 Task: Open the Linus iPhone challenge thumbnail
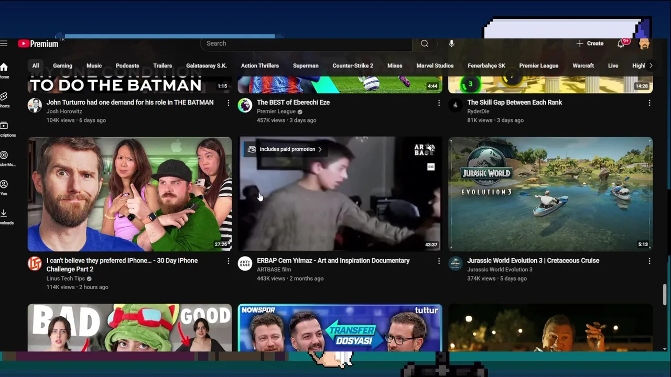(129, 194)
